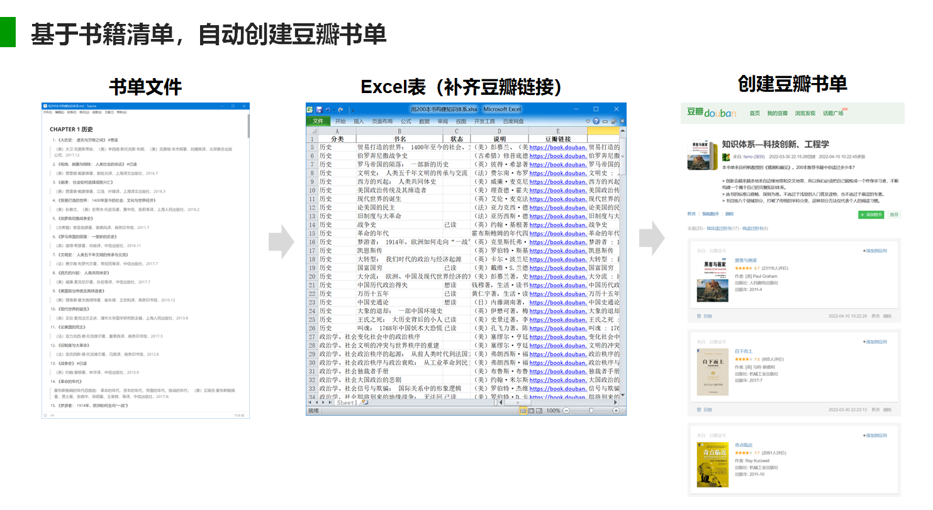
Task: Switch to the 开始 ribbon tab
Action: (340, 121)
